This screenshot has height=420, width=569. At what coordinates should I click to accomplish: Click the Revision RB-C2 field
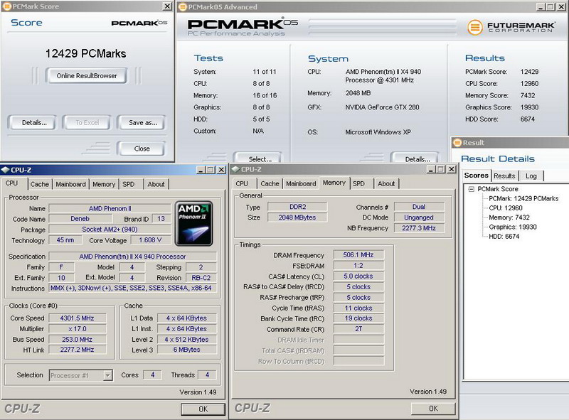201,278
